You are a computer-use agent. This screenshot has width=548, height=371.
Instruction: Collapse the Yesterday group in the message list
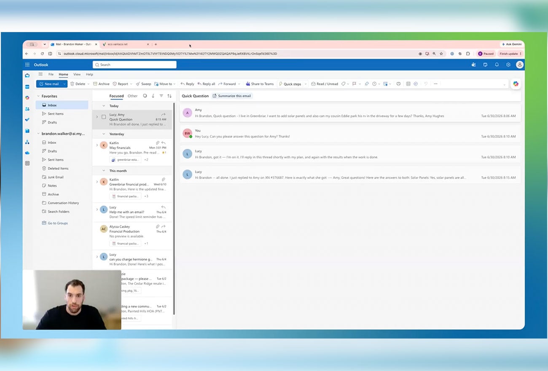click(x=104, y=134)
